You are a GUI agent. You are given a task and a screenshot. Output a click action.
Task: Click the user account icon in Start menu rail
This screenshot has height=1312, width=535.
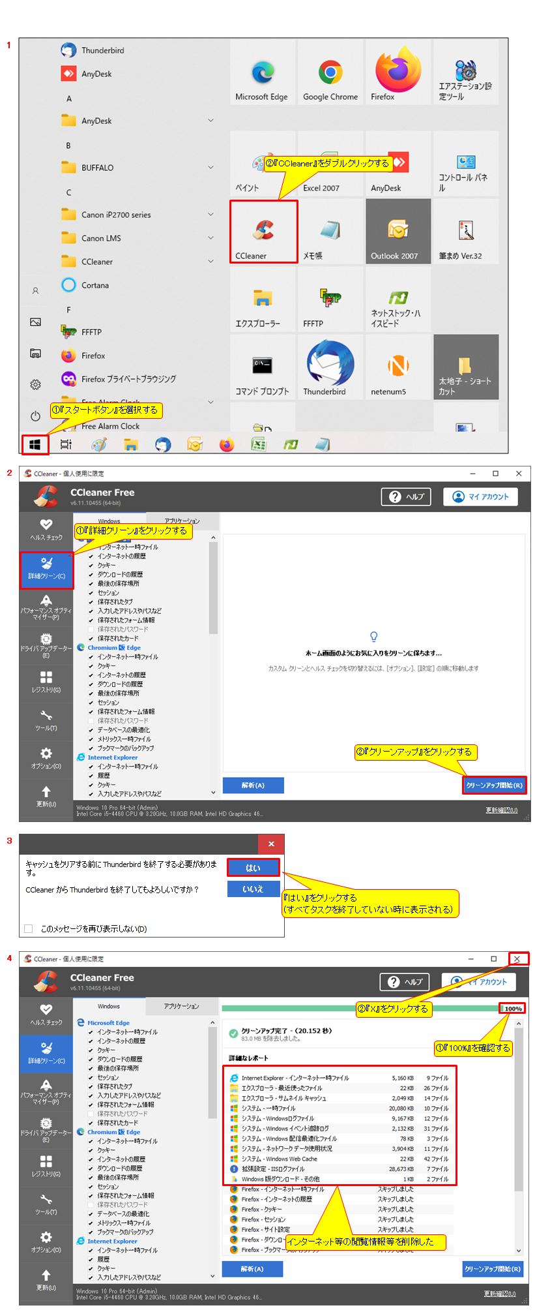pos(35,290)
